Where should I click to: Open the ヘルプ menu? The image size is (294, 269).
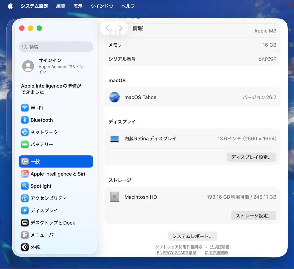point(128,6)
